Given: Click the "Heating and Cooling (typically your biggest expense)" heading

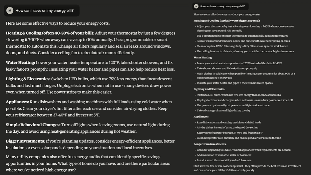Looking at the screenshot, I should pos(227,21).
